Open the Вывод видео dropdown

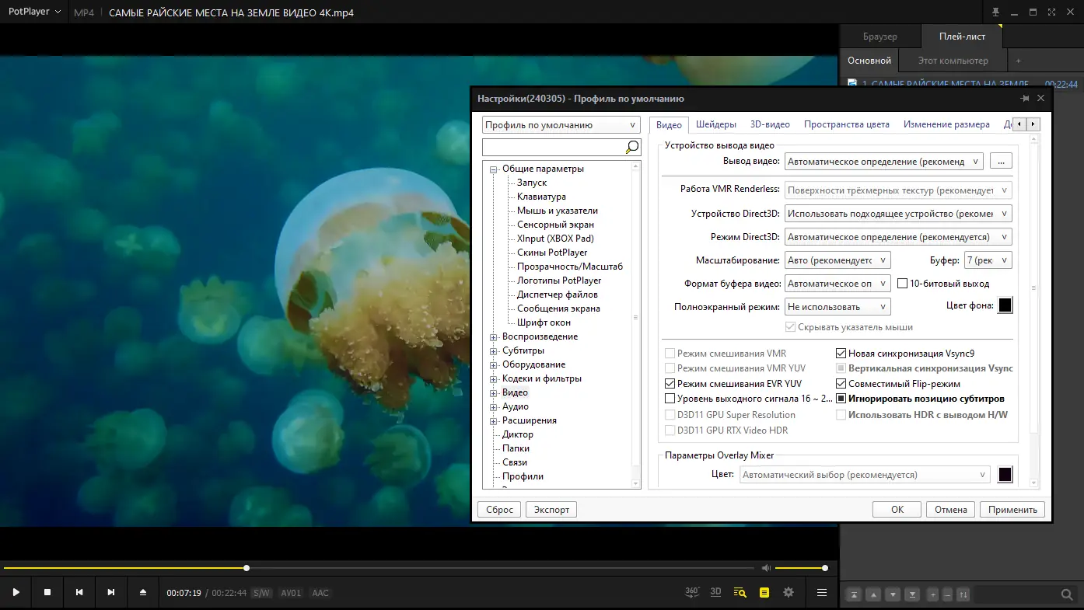tap(883, 162)
